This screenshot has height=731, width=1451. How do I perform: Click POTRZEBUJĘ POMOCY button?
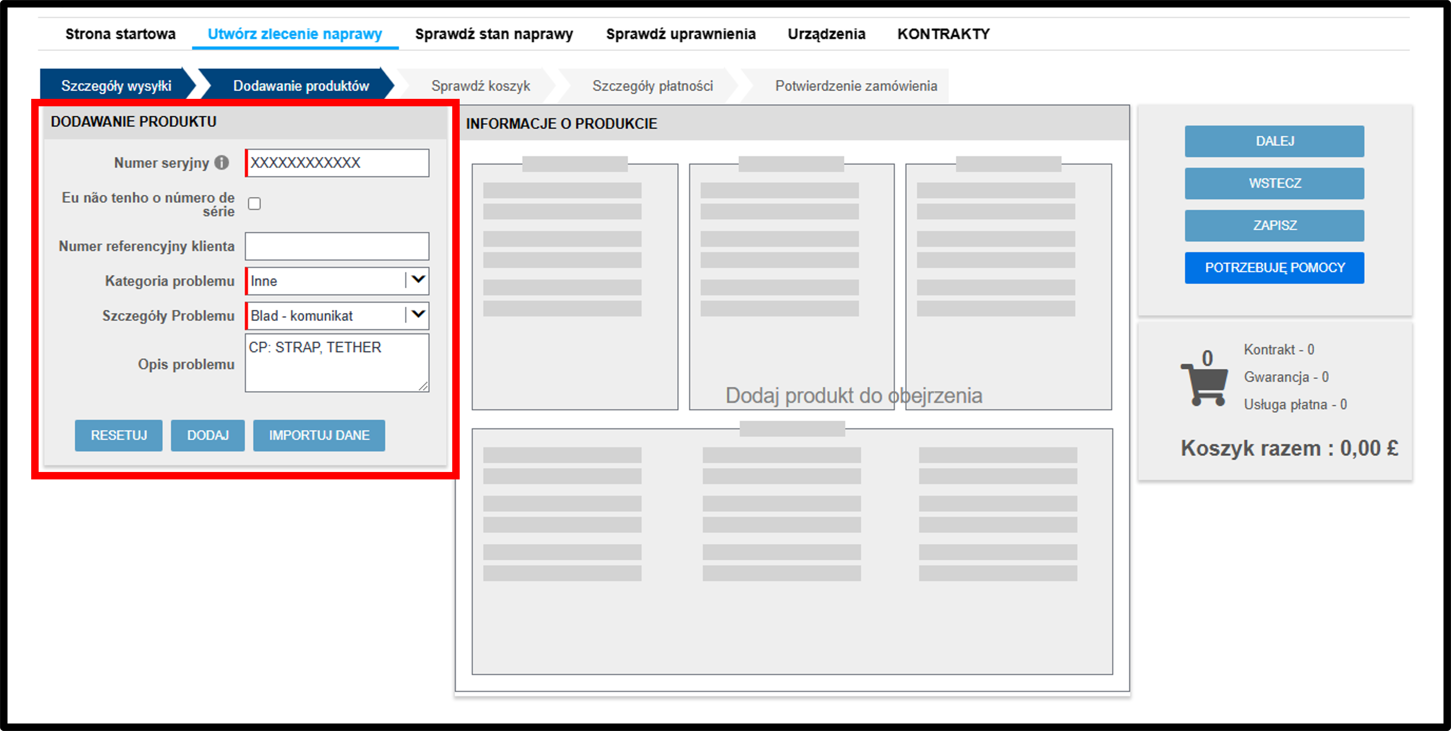point(1275,268)
